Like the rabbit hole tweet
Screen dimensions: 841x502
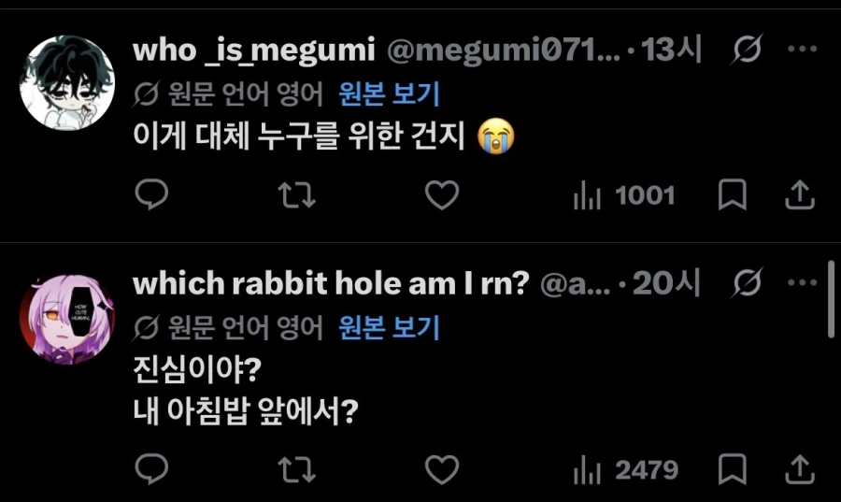442,470
